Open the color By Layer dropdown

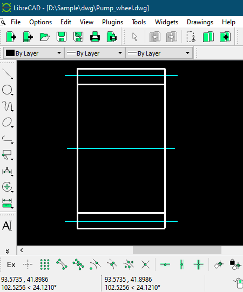click(33, 53)
